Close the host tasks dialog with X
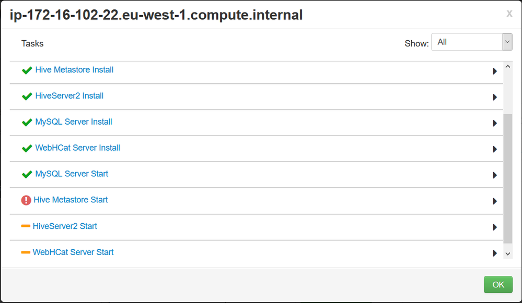 tap(509, 14)
